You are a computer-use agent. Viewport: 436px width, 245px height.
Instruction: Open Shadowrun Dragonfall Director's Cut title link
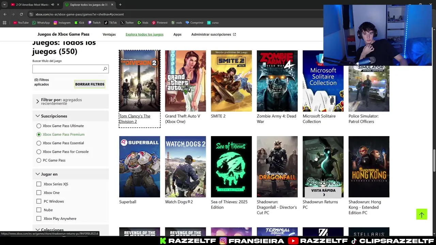277,207
